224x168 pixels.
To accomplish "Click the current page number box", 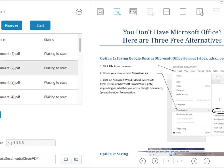I will tap(169, 161).
